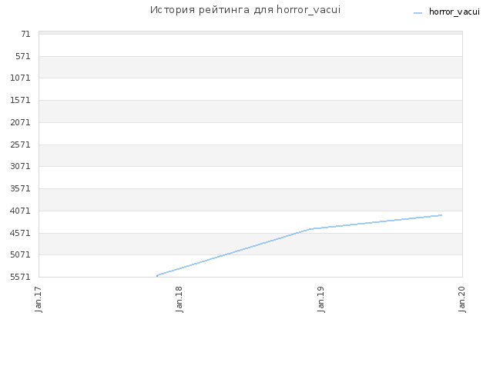Click the line's starting point near Jan.18
This screenshot has width=493, height=369.
pos(157,276)
